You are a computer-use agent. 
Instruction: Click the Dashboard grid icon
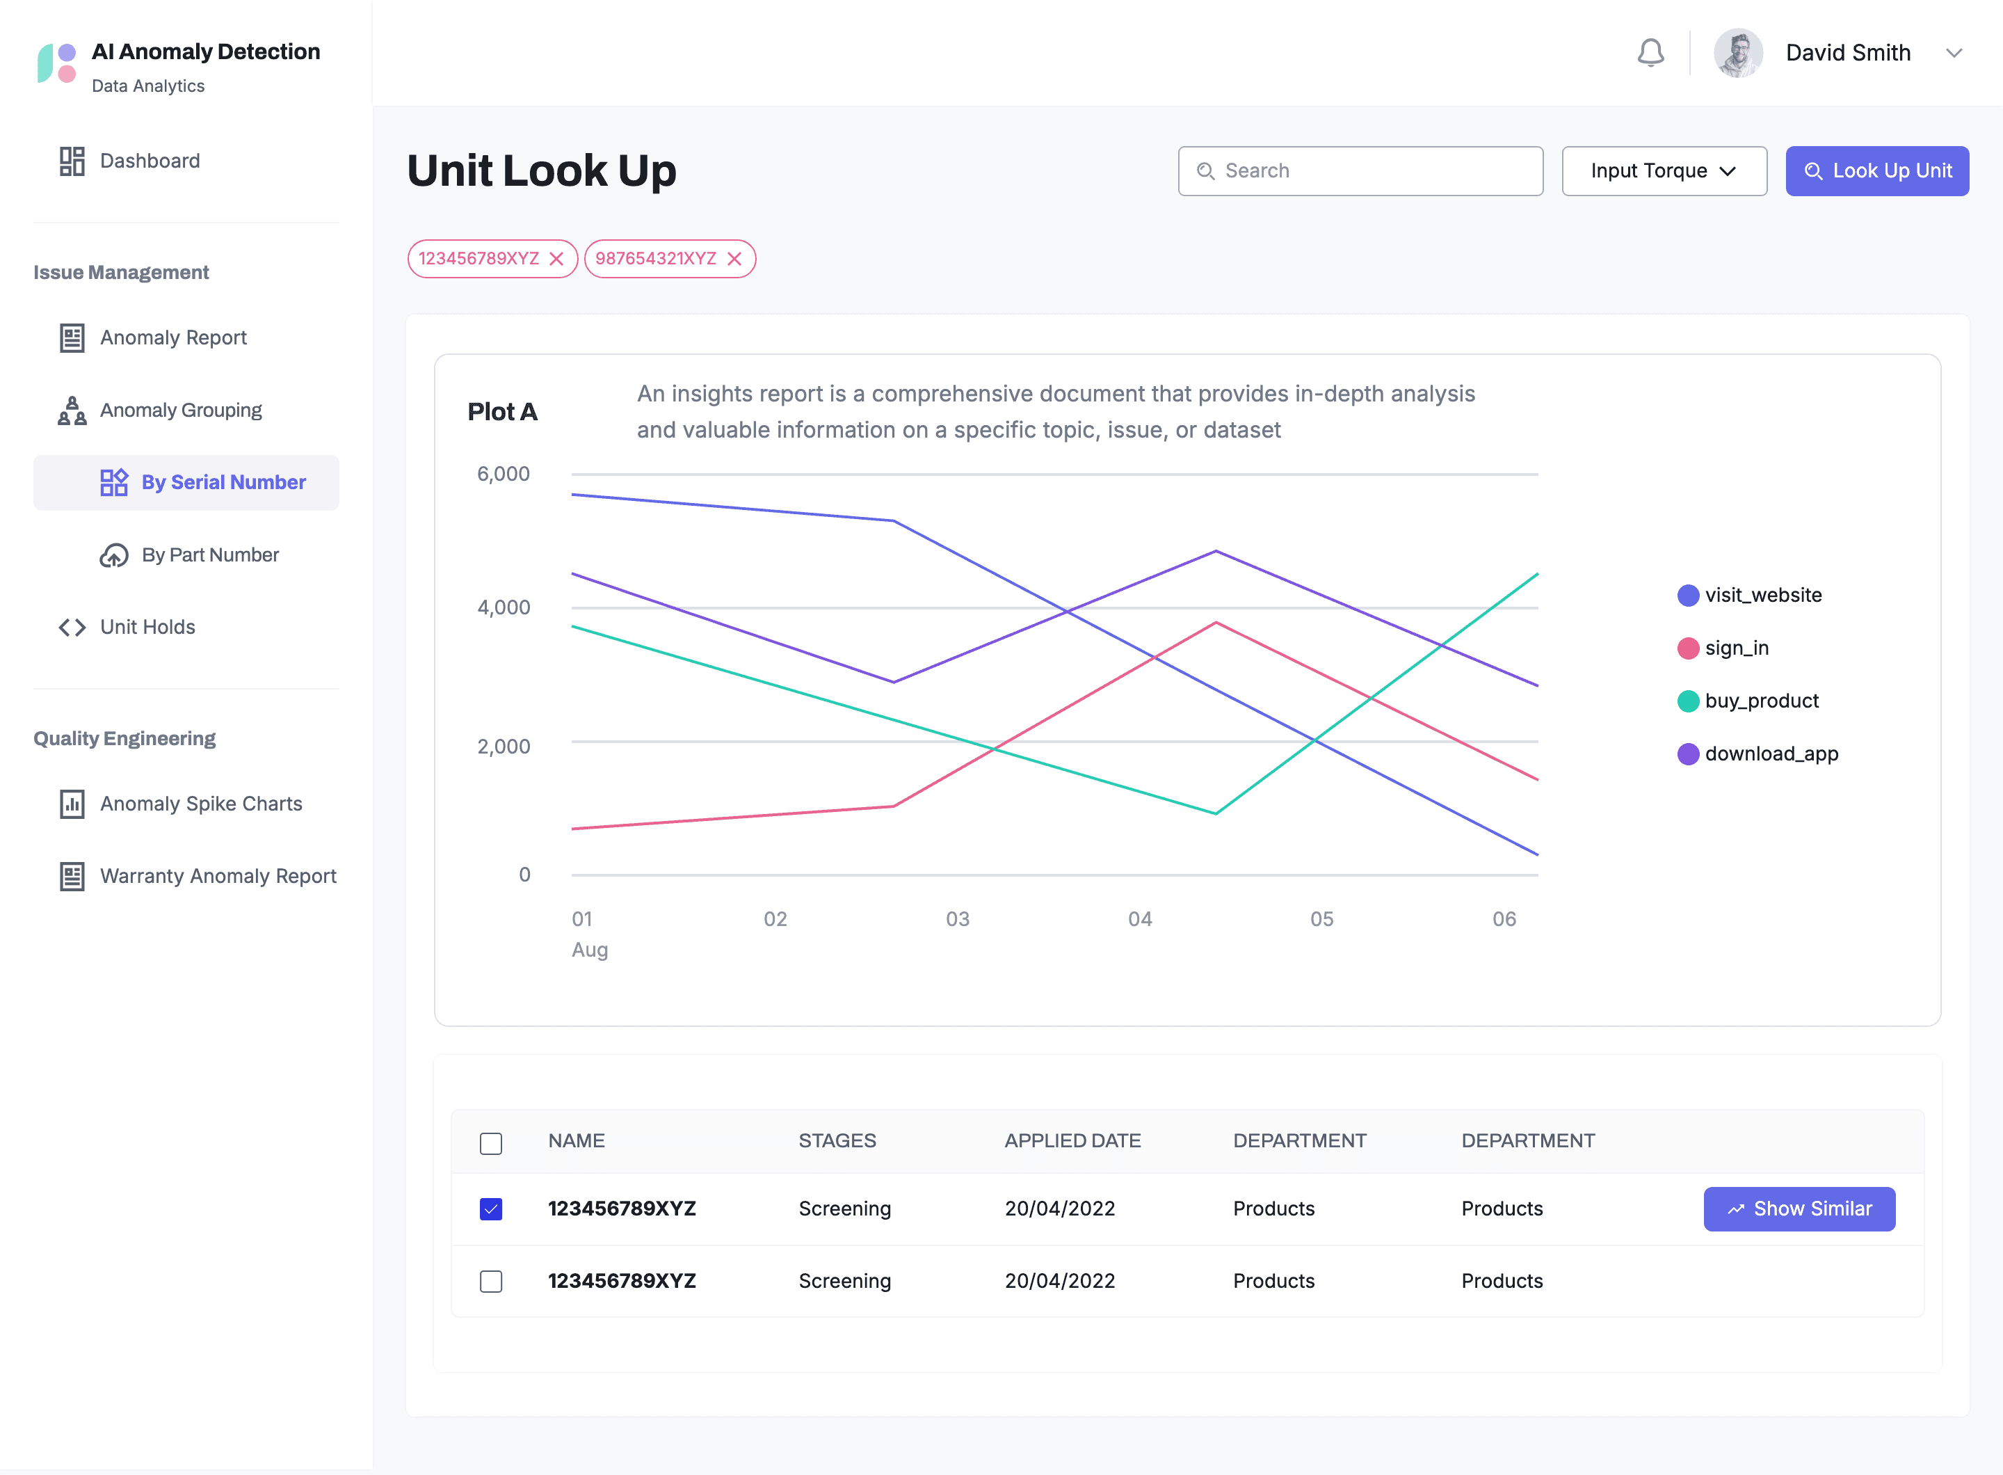coord(72,161)
